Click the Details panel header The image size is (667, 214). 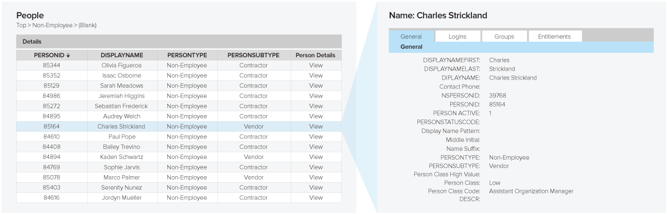[179, 42]
